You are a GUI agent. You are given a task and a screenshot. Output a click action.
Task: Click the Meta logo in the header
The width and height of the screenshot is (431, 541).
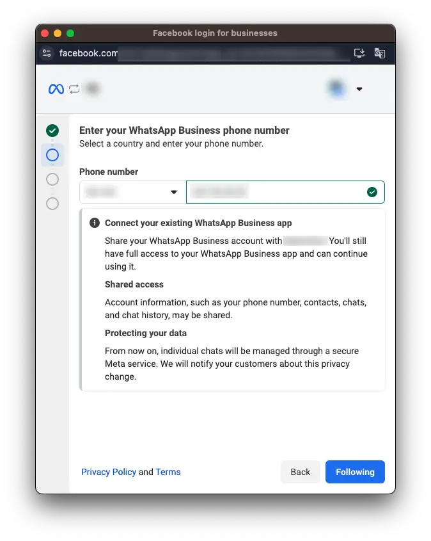click(x=56, y=89)
